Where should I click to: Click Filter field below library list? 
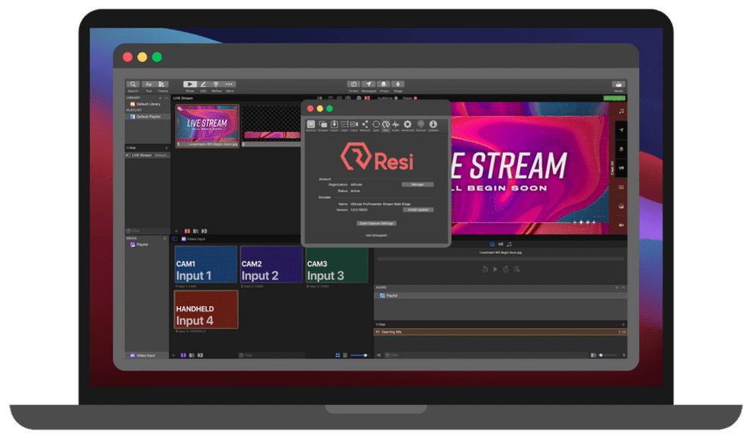point(147,231)
